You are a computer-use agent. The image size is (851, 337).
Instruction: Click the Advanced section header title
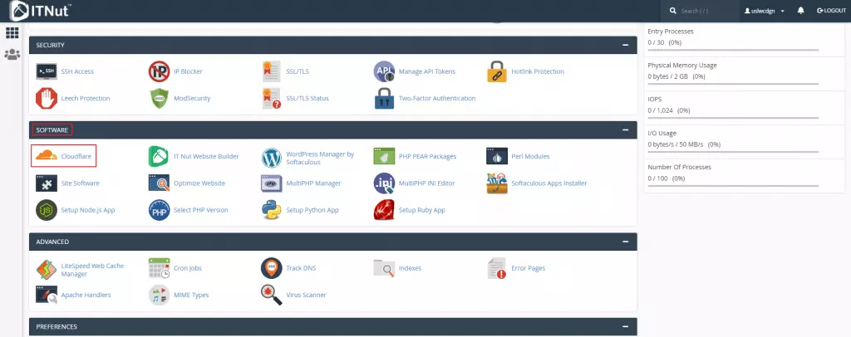pyautogui.click(x=52, y=242)
